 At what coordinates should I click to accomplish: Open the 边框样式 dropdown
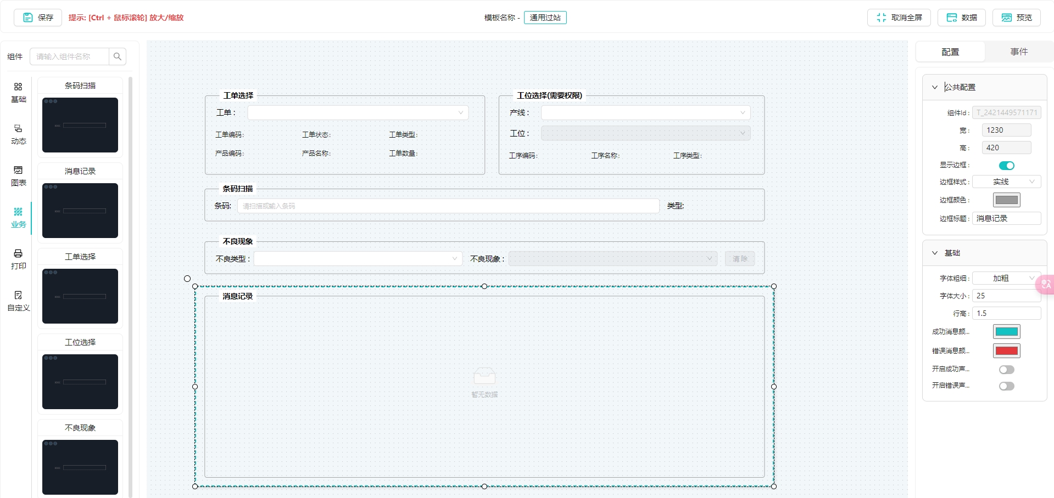coord(1007,182)
